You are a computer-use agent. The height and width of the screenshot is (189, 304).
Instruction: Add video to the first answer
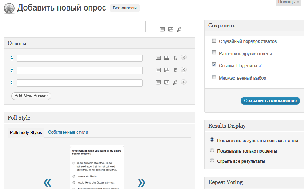click(167, 57)
